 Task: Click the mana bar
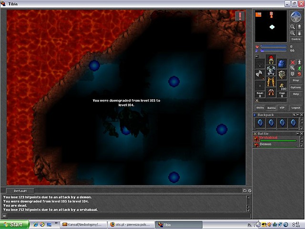click(x=273, y=51)
